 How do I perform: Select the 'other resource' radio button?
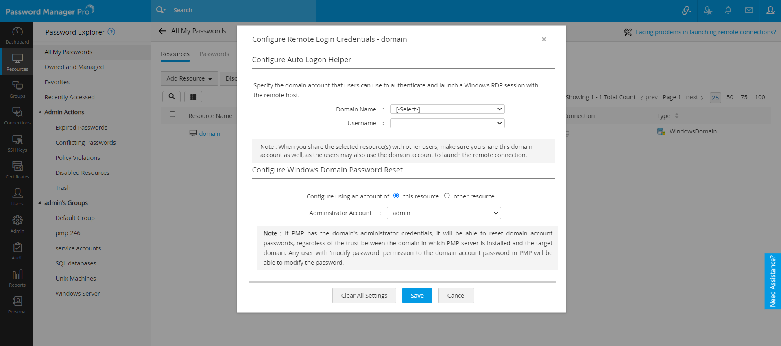point(447,196)
